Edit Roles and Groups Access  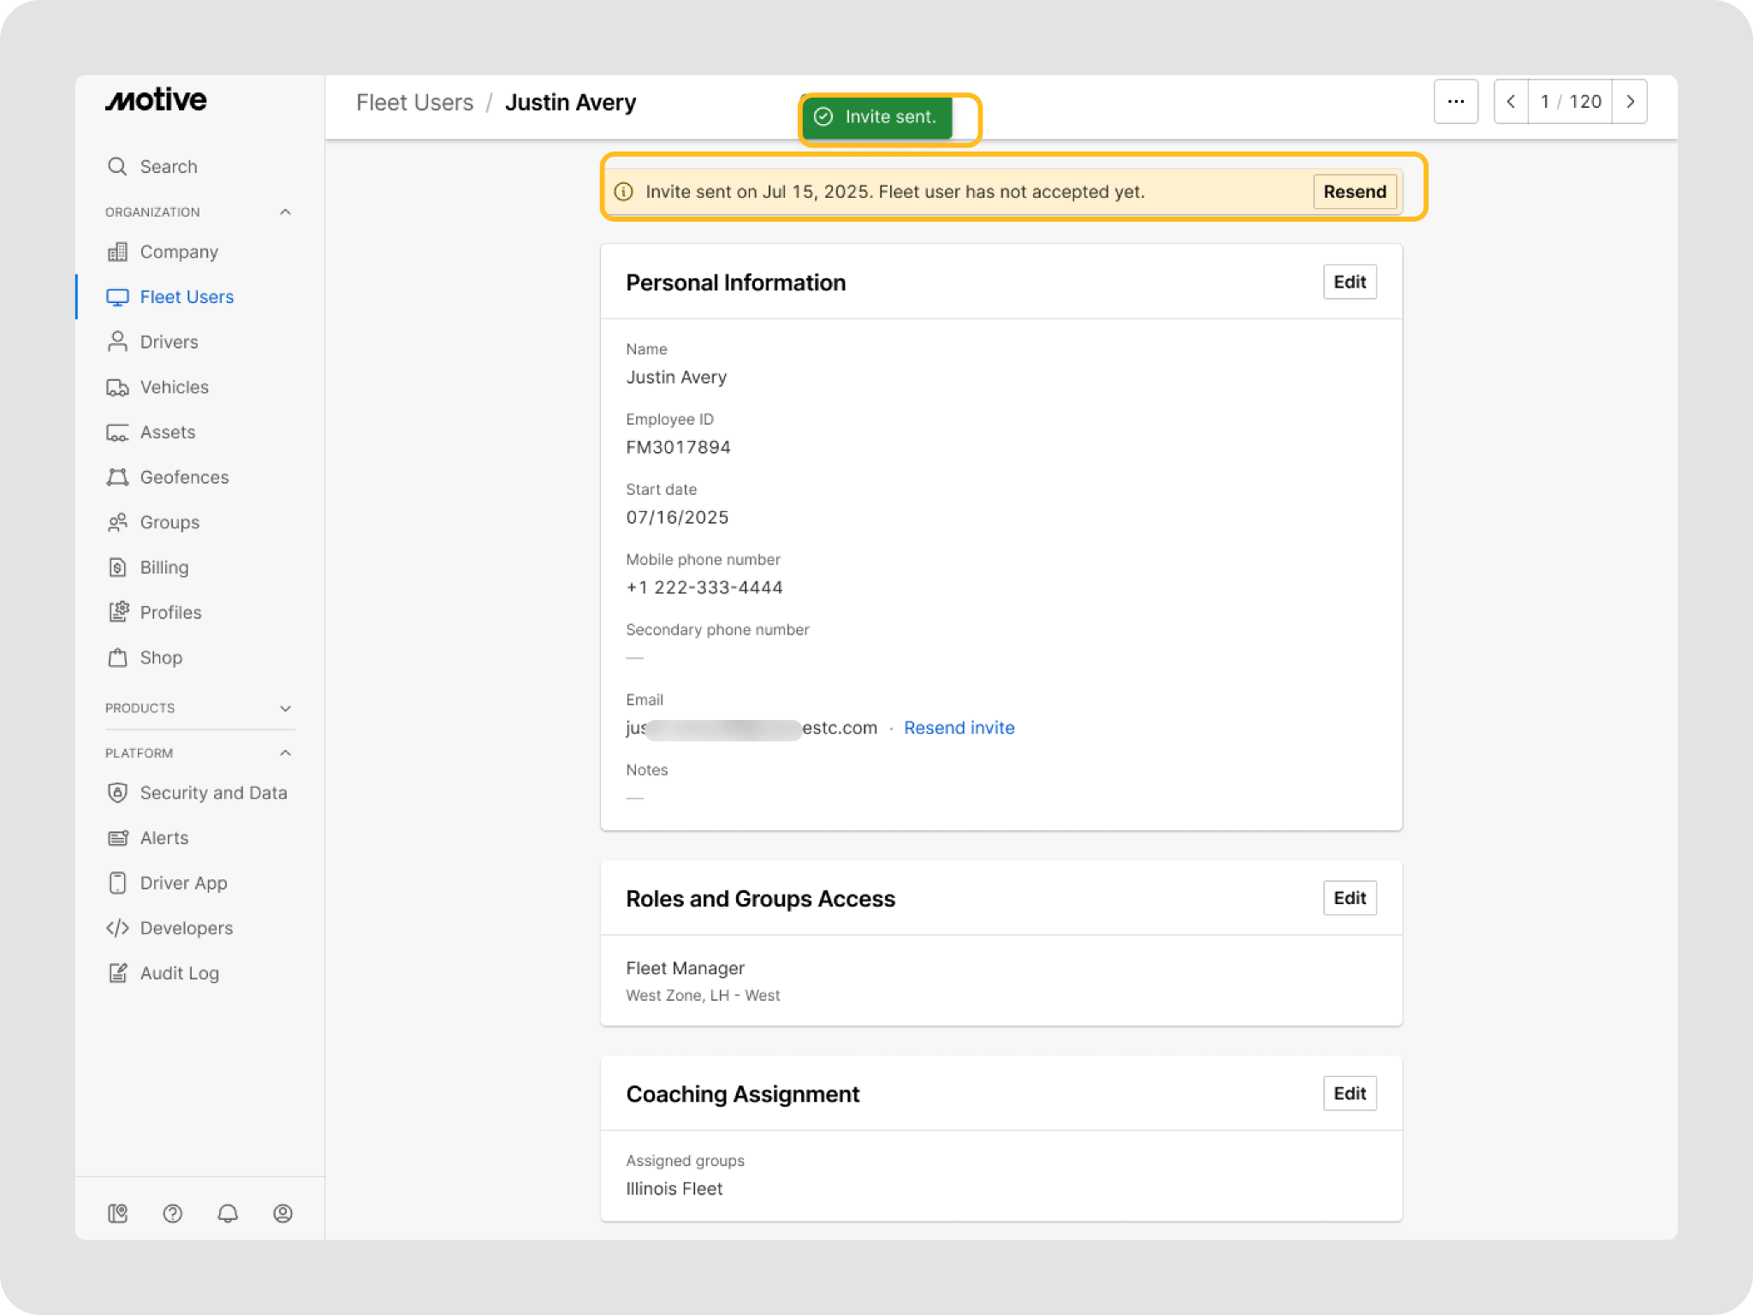pos(1349,898)
